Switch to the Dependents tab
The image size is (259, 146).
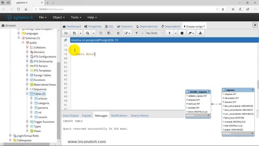171,26
